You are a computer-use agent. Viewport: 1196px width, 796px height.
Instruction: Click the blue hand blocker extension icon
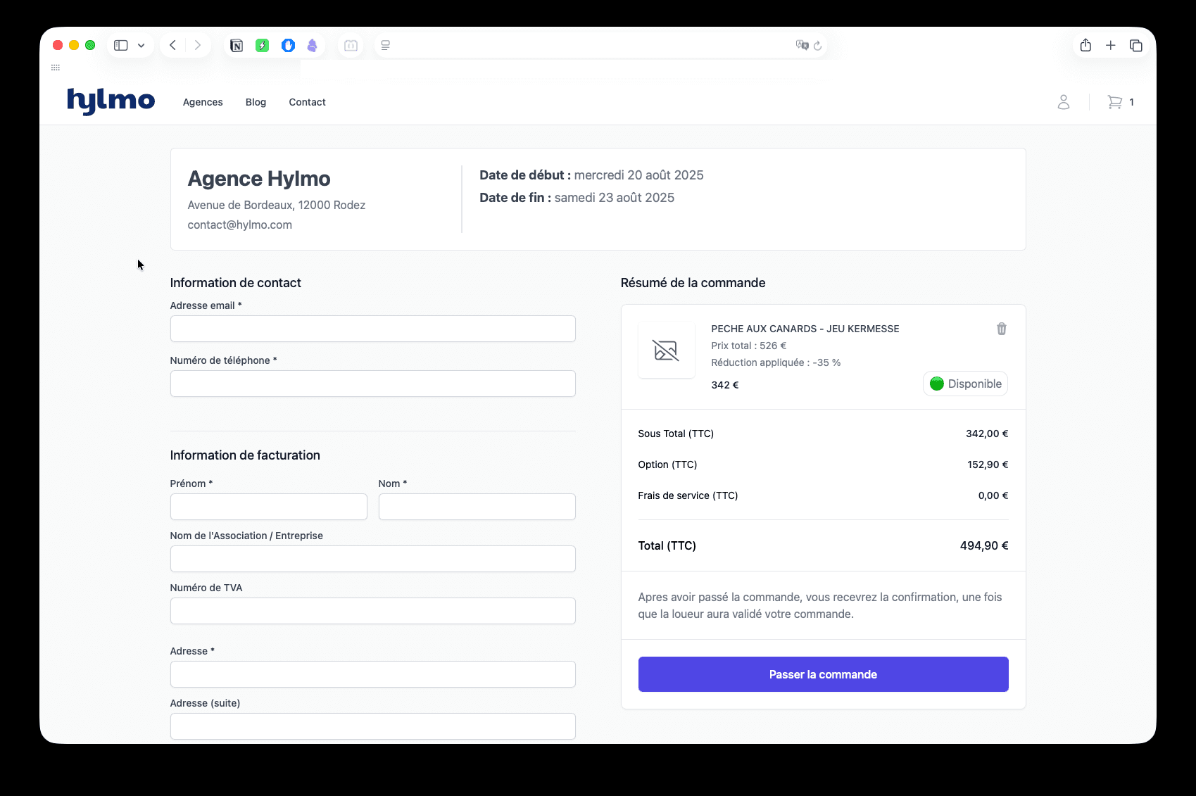click(x=288, y=46)
